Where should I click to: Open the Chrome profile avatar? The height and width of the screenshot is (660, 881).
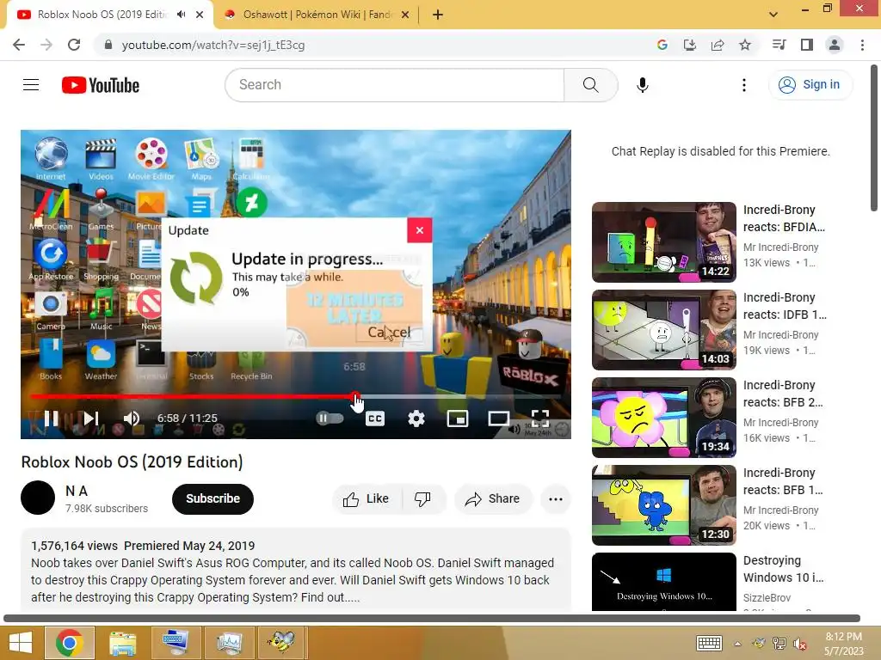[835, 45]
